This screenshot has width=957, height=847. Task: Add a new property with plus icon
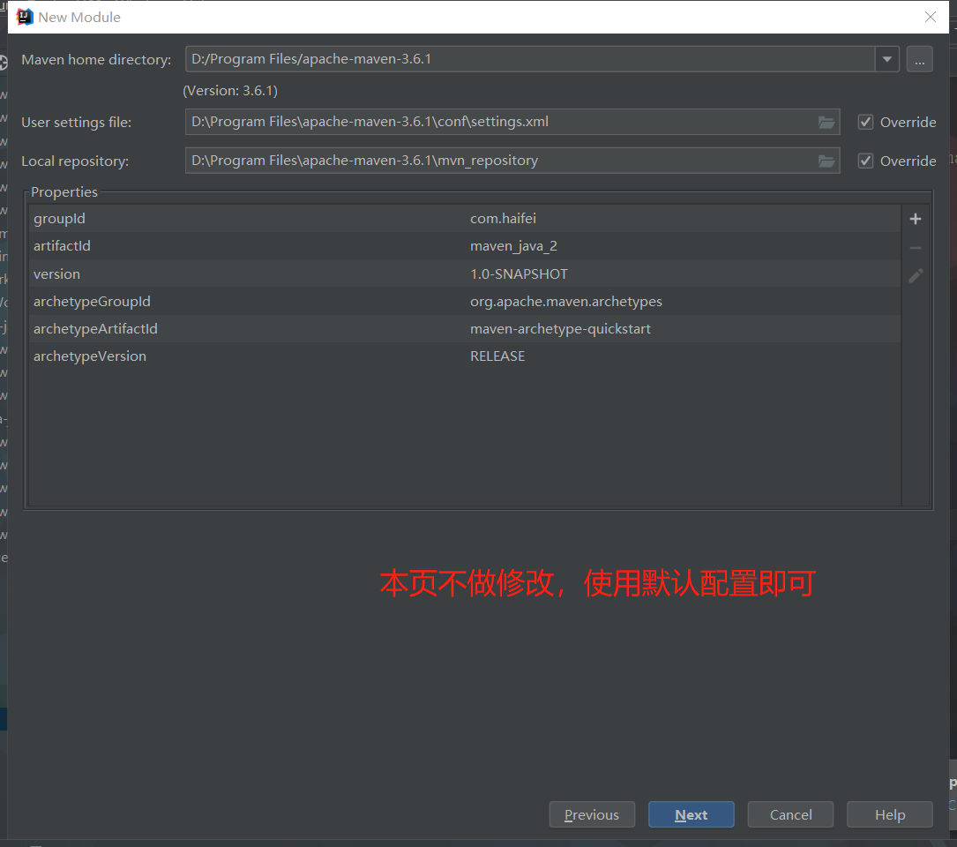click(x=916, y=219)
